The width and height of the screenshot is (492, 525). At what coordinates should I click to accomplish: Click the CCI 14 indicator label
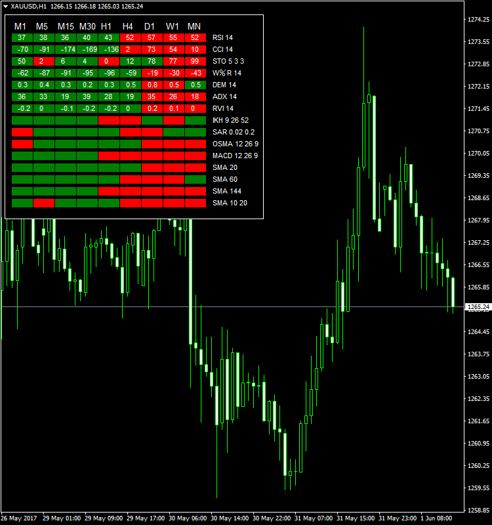tap(222, 50)
